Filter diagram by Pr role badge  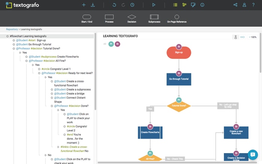click(x=111, y=44)
